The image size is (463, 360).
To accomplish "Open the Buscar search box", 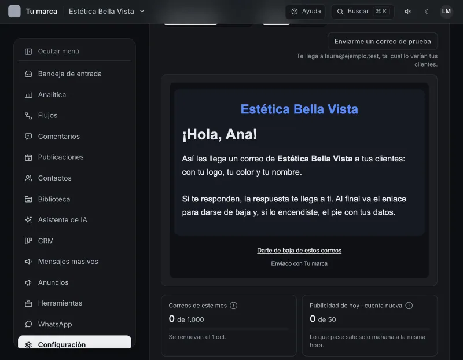I will 363,12.
